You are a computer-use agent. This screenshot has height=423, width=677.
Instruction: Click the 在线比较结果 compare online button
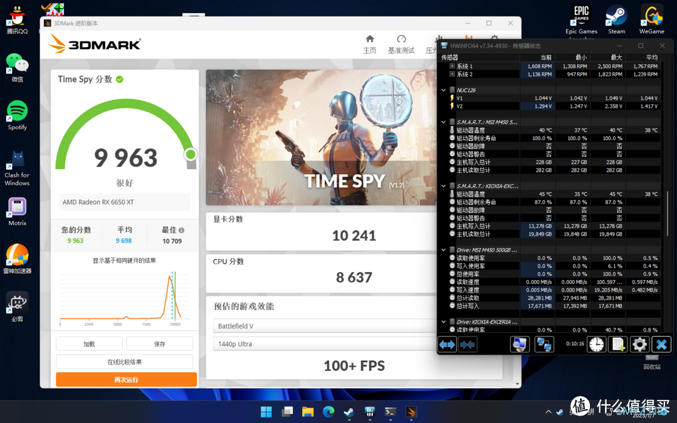pos(124,362)
